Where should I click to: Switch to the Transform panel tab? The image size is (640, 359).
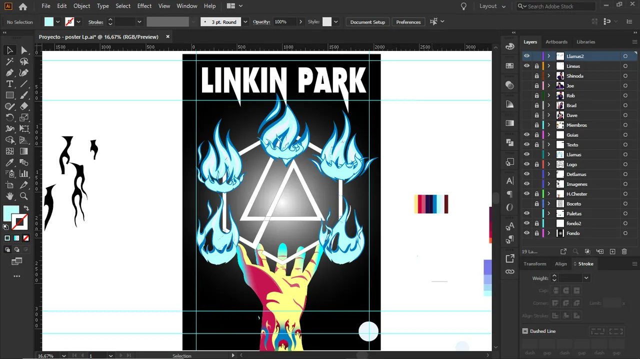point(535,264)
